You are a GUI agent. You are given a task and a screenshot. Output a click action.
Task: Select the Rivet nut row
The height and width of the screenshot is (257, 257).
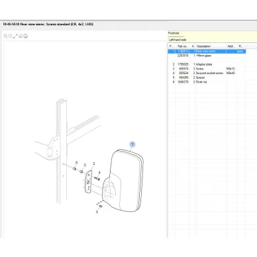click(x=207, y=82)
